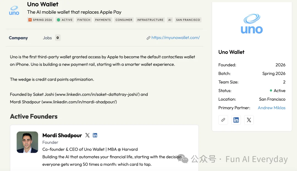The image size is (297, 171).
Task: Click the Founded value 2026
Action: 280,65
